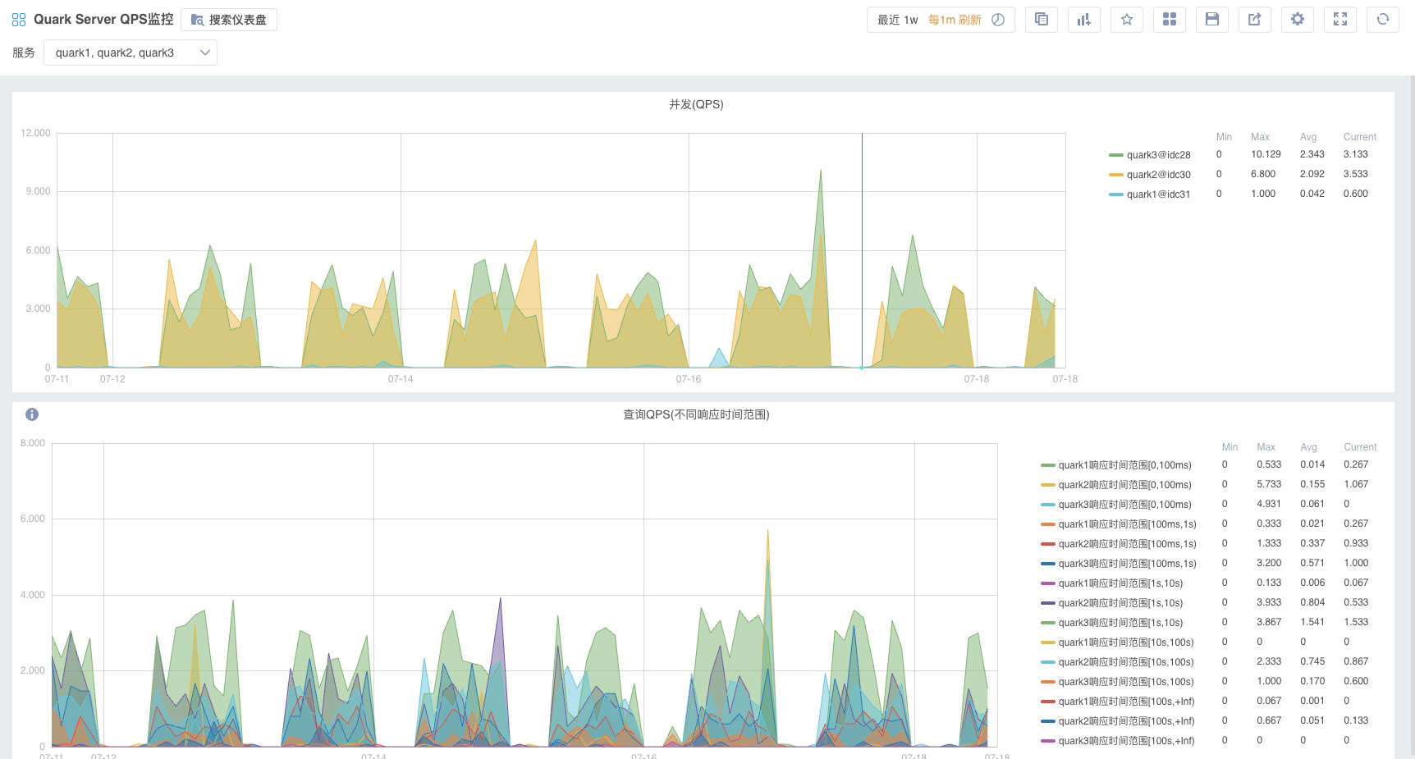
Task: Click the 07-16 x-axis label in 并发(QPS) chart
Action: pyautogui.click(x=689, y=379)
